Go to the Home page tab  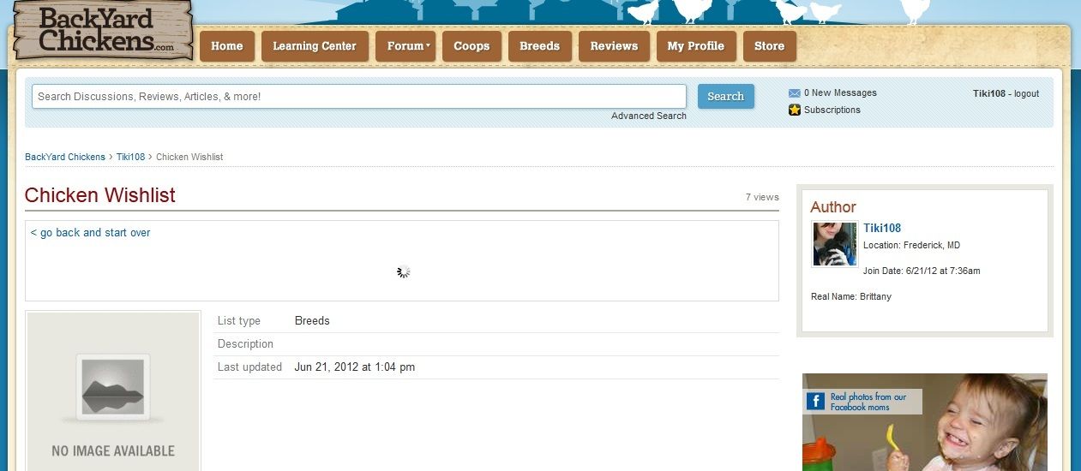[x=227, y=46]
